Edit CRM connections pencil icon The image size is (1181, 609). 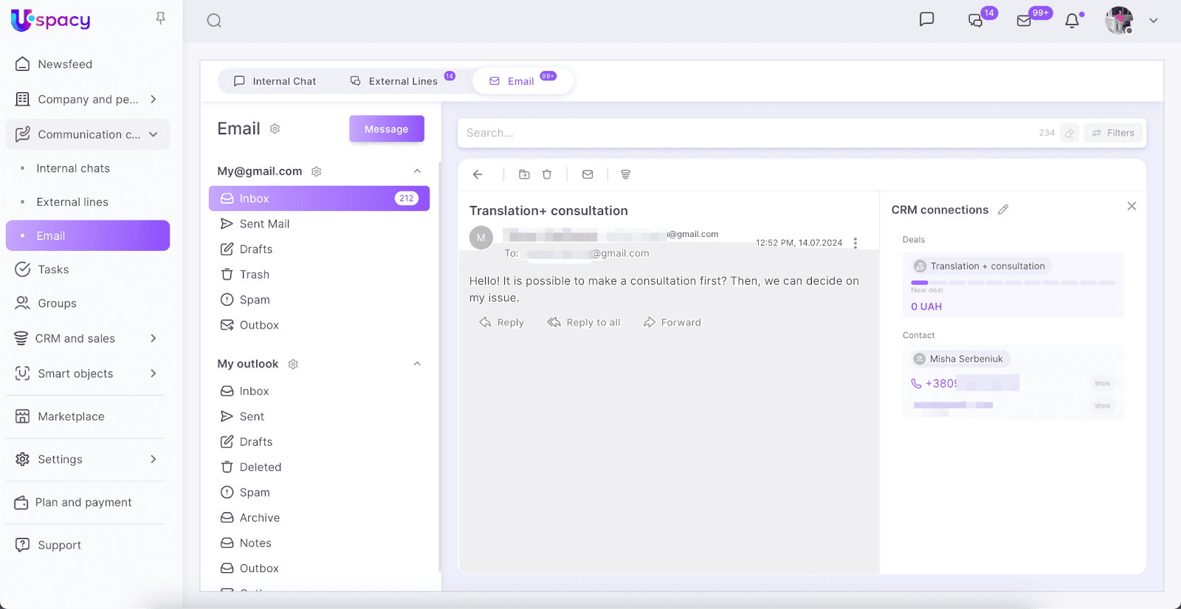[x=1003, y=210]
